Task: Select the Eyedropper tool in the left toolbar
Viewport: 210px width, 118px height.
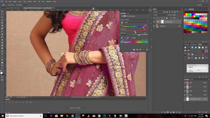Action: pyautogui.click(x=2, y=26)
